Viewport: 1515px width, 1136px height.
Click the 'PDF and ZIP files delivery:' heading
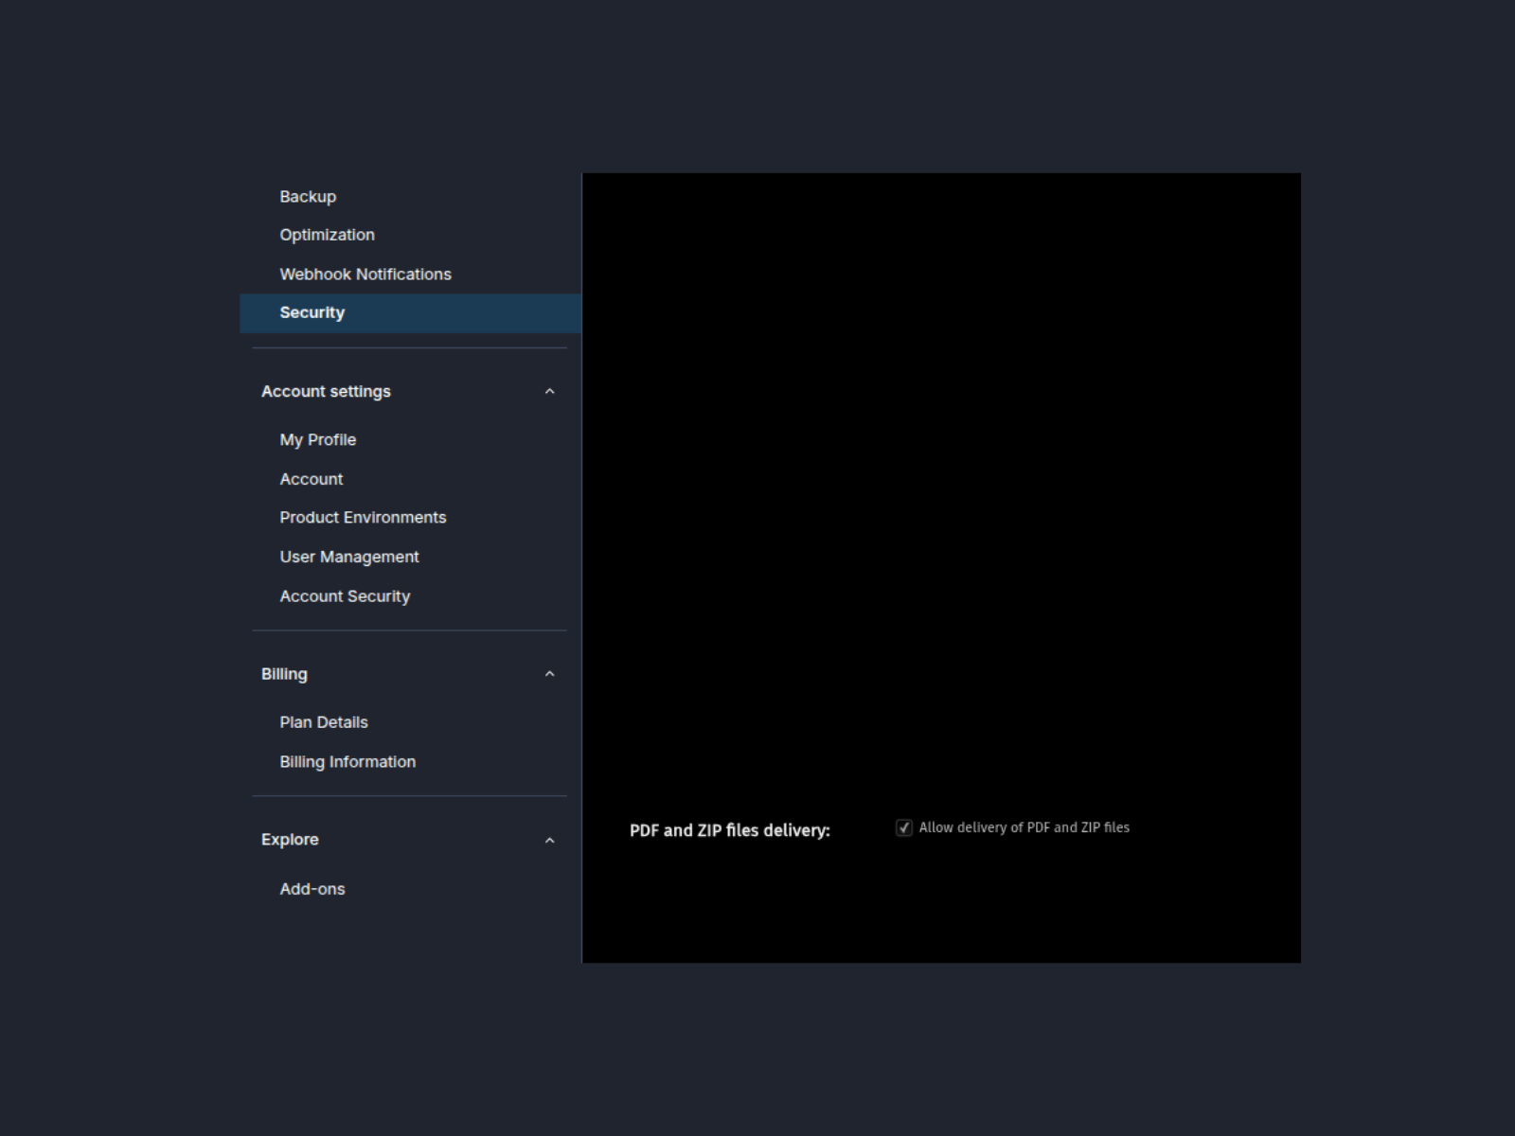[729, 830]
